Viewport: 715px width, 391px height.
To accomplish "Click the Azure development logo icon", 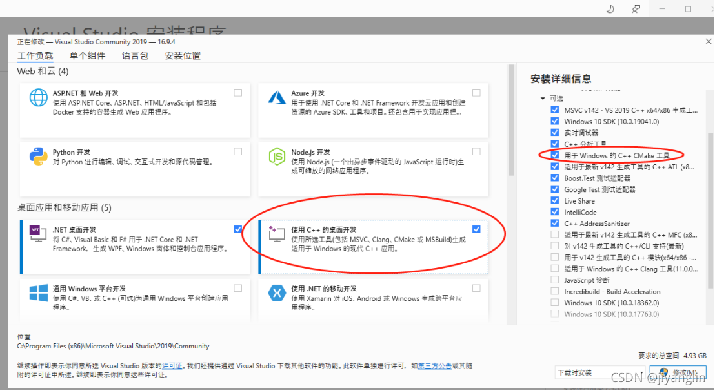I will point(277,97).
